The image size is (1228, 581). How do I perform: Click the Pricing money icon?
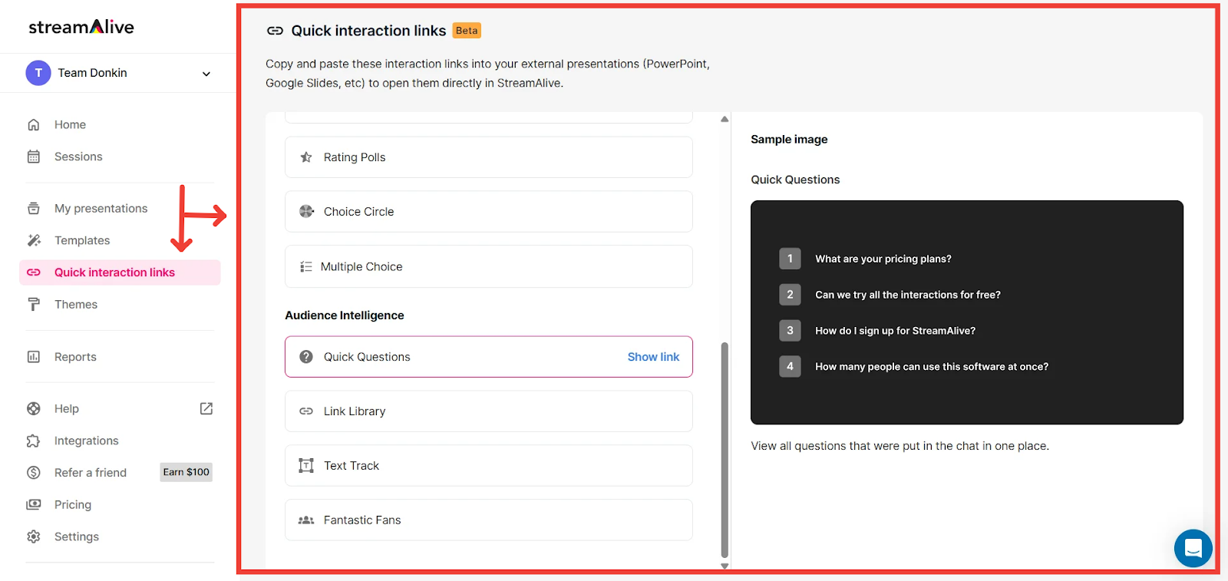34,505
